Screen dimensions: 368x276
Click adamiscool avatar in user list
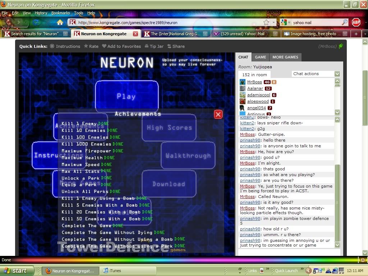(x=243, y=95)
